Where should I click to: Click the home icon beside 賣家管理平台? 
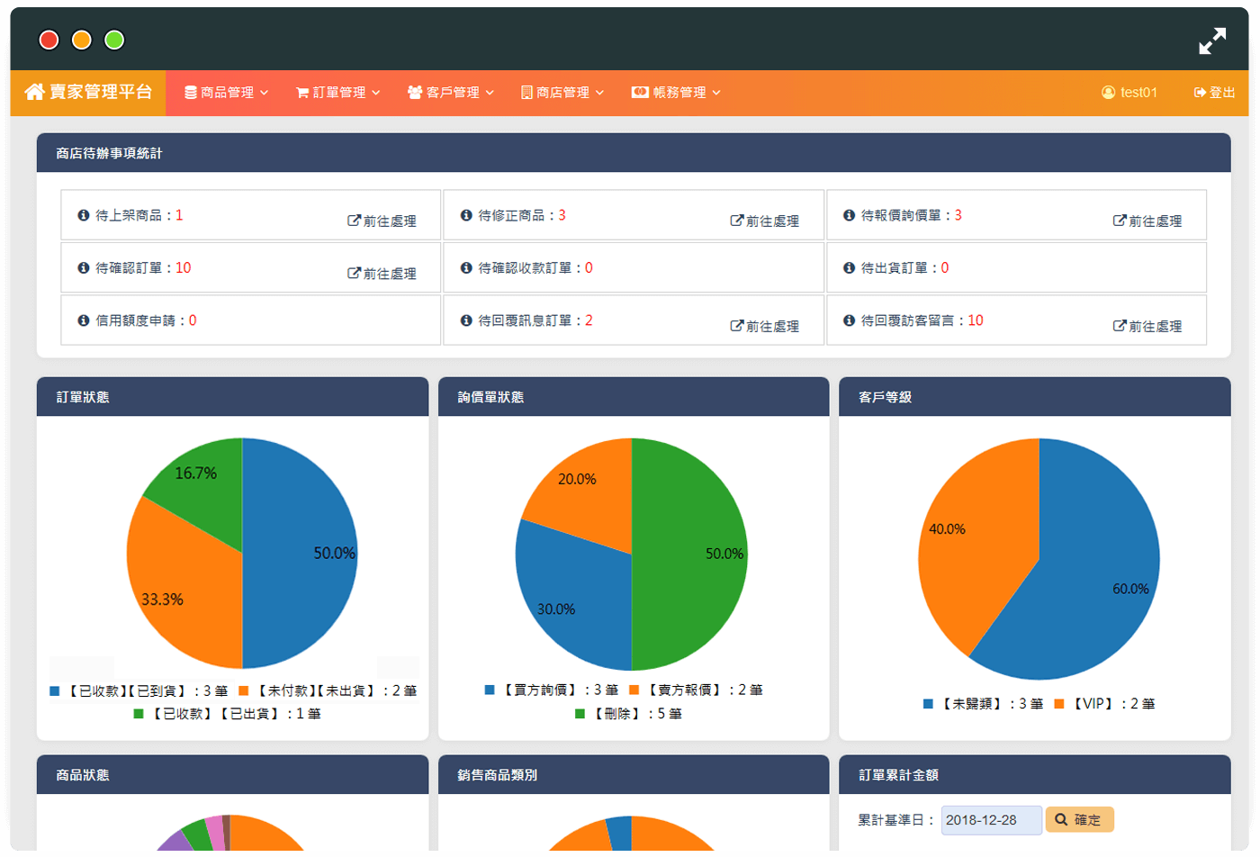(x=34, y=92)
